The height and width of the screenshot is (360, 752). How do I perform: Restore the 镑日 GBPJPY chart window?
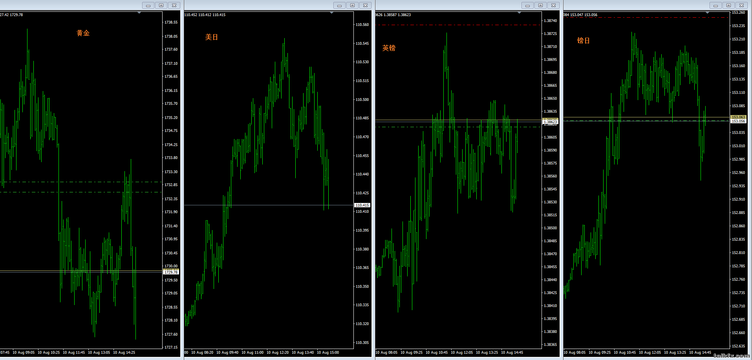click(x=728, y=5)
